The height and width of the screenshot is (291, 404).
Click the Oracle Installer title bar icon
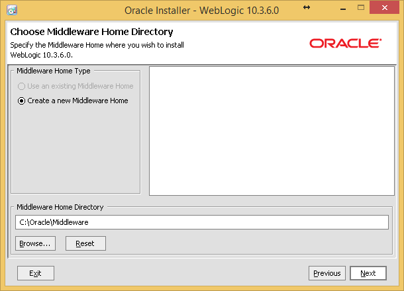12,11
